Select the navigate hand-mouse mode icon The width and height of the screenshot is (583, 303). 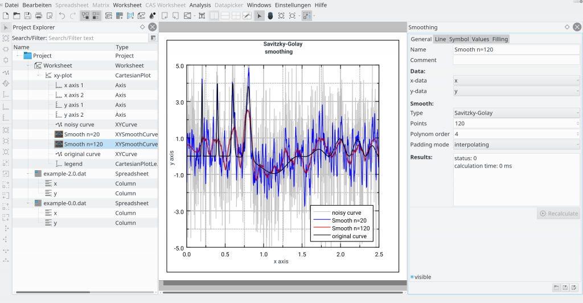click(x=270, y=15)
